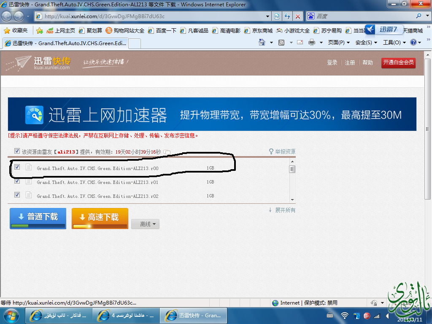
Task: Click the 帮助 link
Action: tap(367, 62)
